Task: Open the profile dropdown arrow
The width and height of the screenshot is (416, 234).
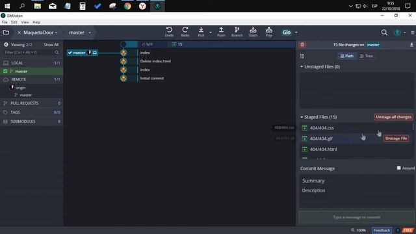Action: (x=404, y=32)
